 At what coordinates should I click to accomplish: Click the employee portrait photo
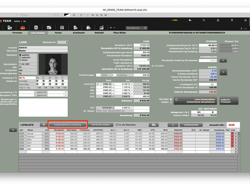[53, 64]
